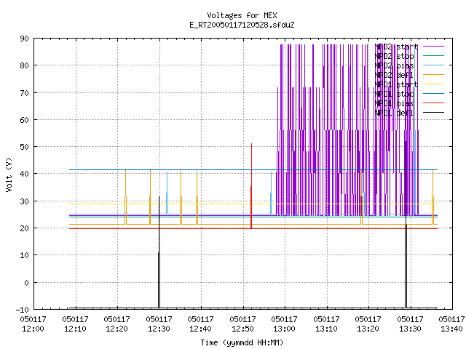466x349 pixels.
Task: Click the x-axis tick label 050117 12:30
Action: pyautogui.click(x=159, y=324)
